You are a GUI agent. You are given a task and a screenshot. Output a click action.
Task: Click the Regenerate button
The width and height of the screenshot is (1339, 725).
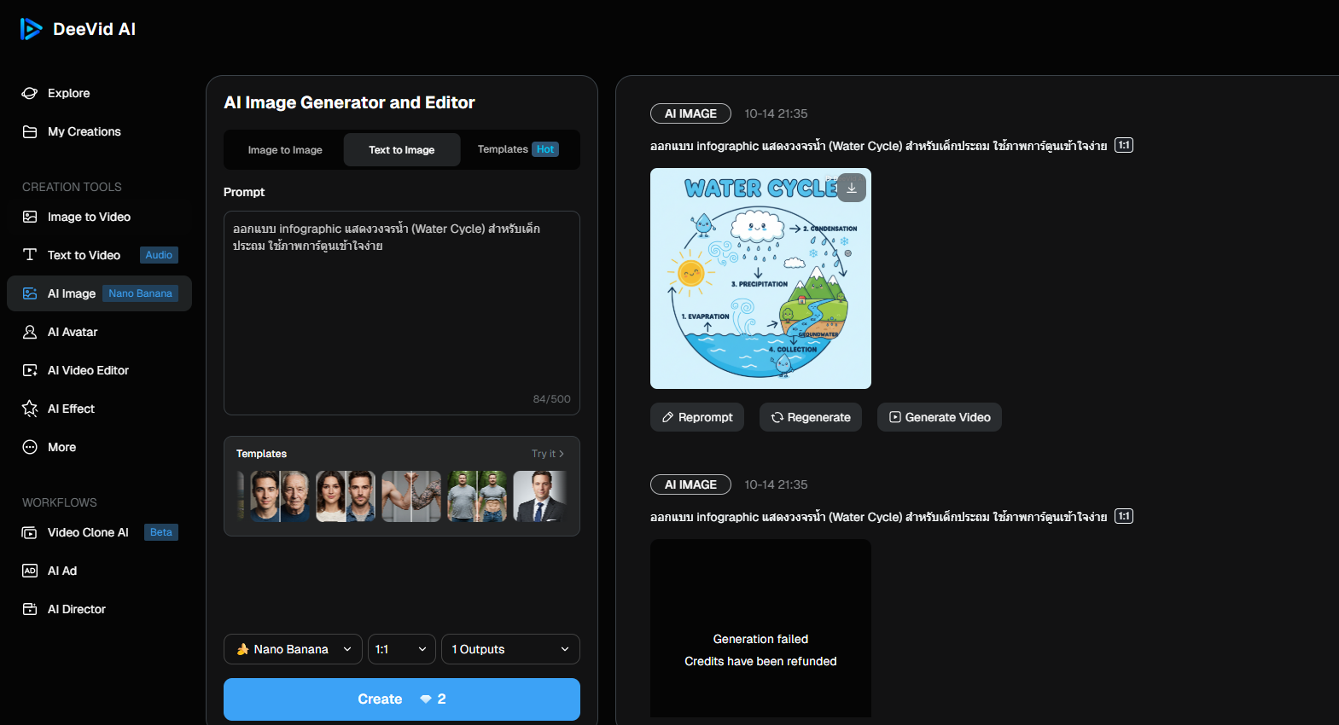[811, 417]
